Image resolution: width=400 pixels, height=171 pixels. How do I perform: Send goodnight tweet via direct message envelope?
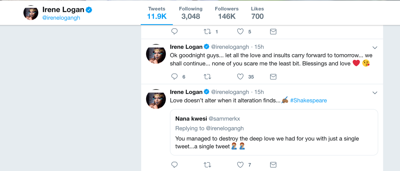pos(273,77)
